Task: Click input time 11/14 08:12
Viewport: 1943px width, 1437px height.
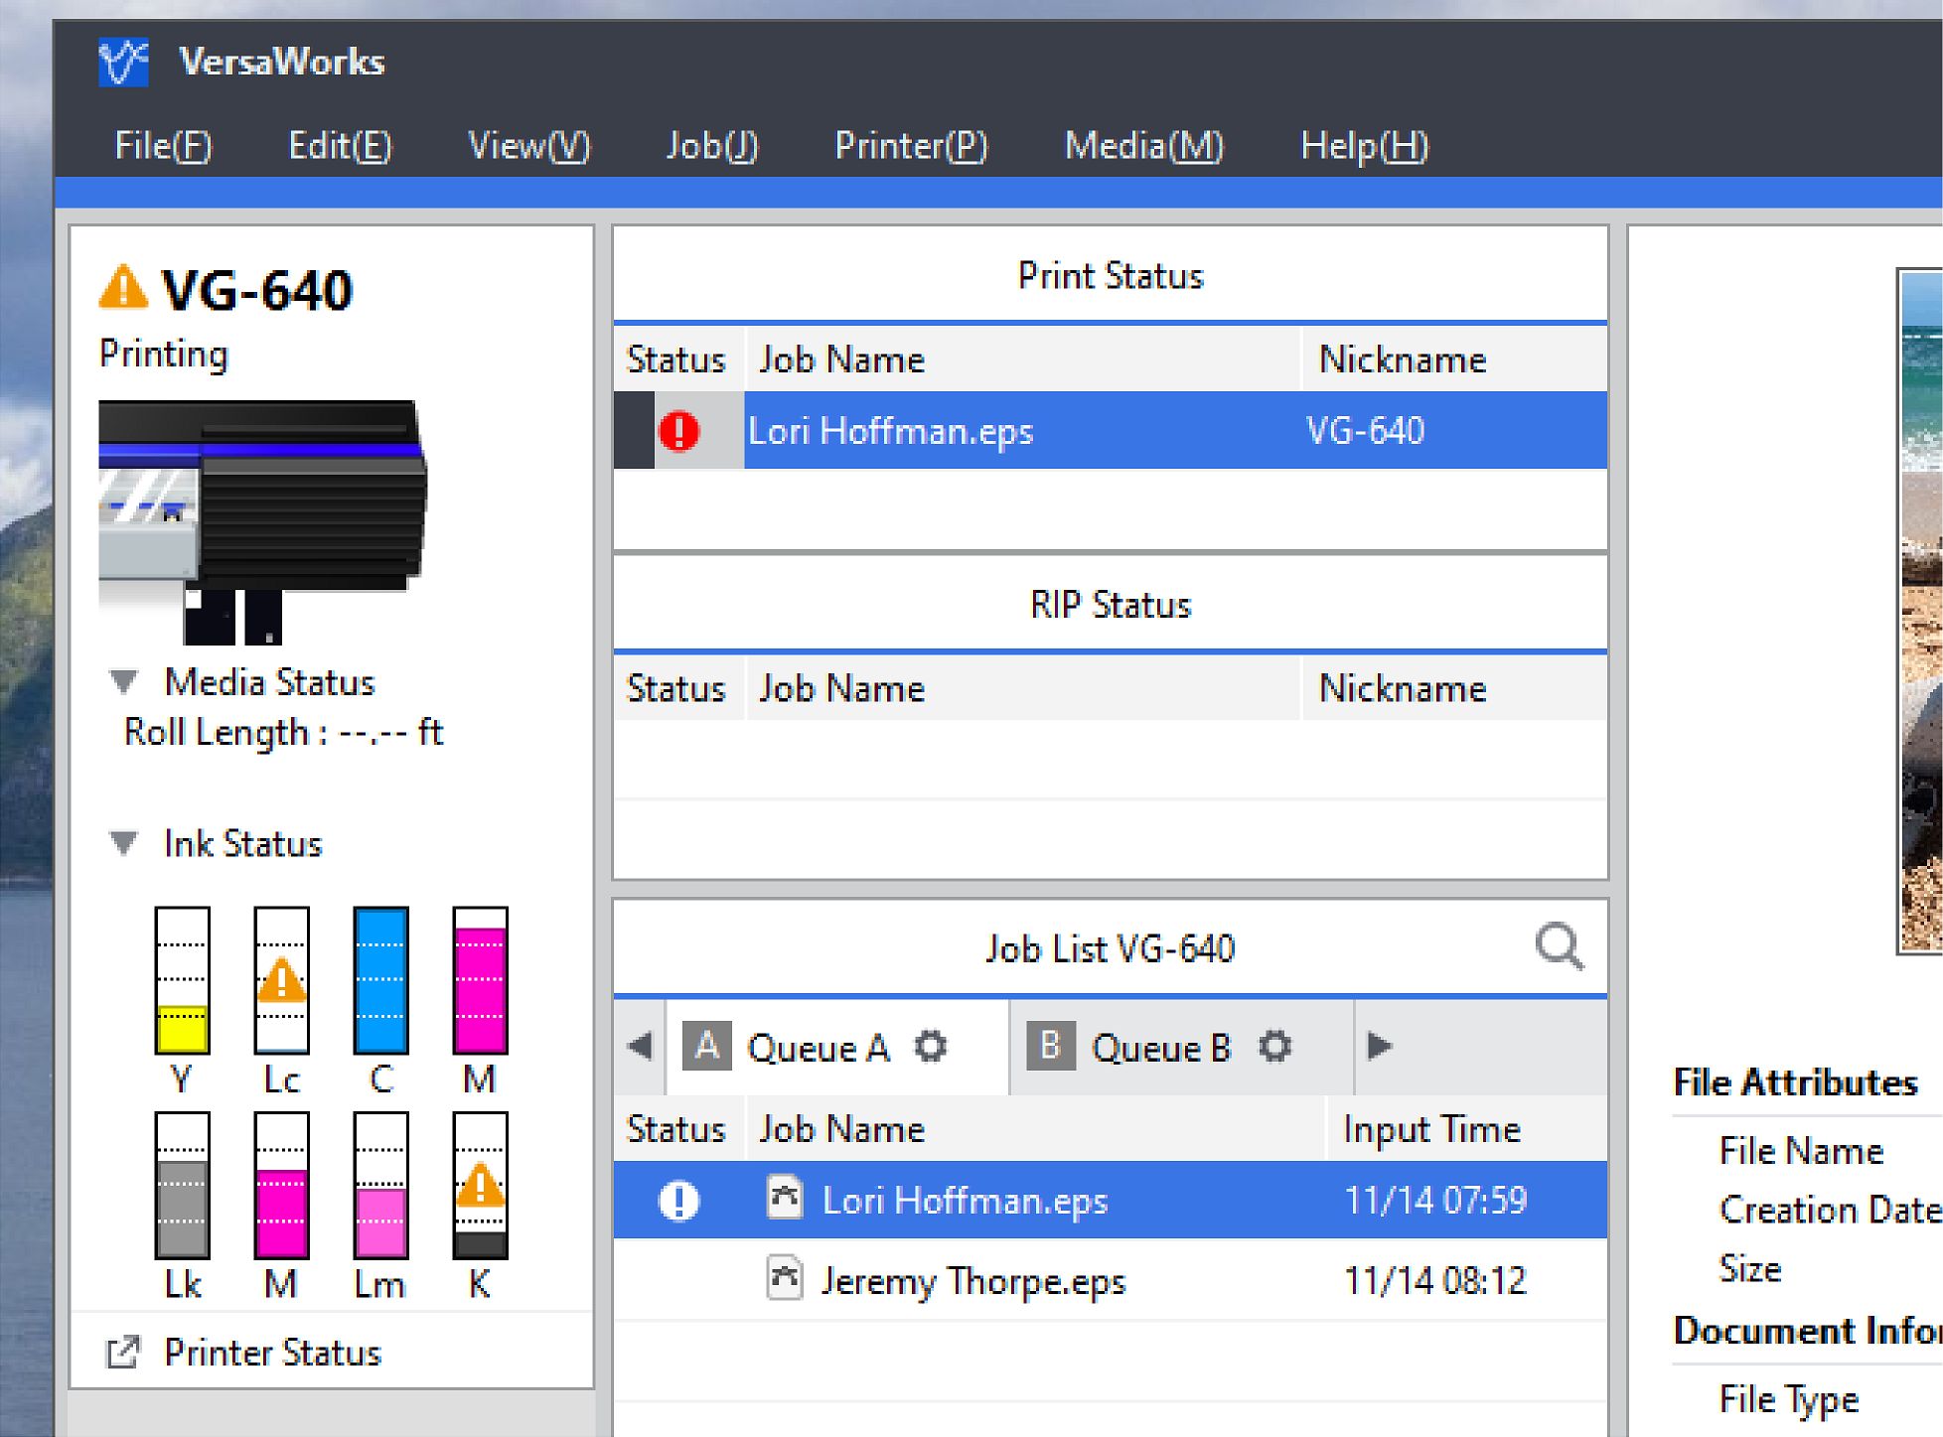Action: point(1435,1281)
